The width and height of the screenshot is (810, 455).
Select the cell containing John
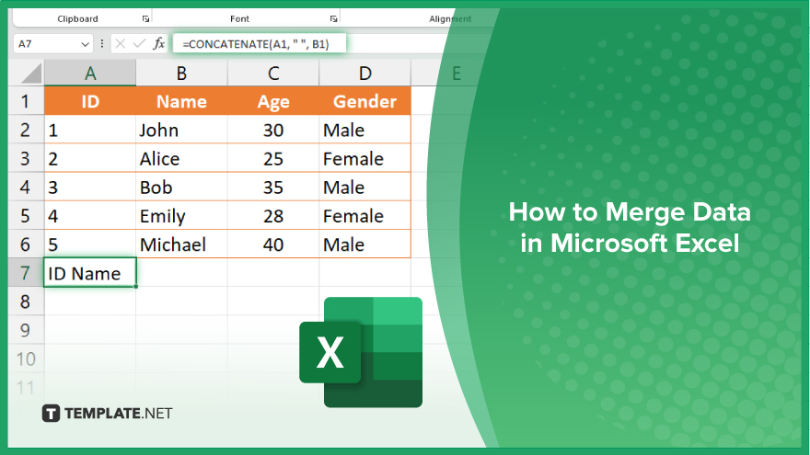(x=181, y=130)
